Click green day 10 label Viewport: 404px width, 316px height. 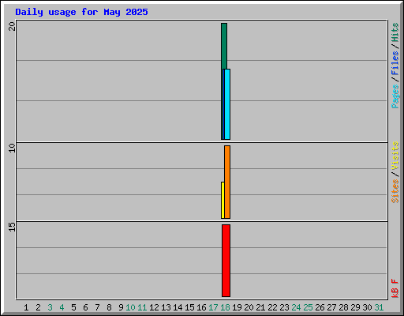tap(130, 307)
